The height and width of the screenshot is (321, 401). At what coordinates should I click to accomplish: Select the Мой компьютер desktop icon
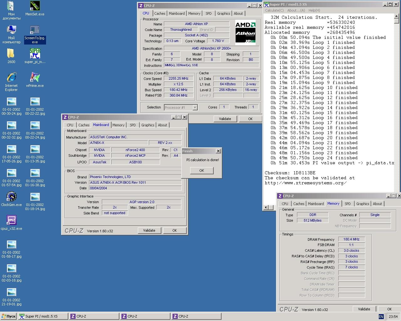[x=11, y=34]
